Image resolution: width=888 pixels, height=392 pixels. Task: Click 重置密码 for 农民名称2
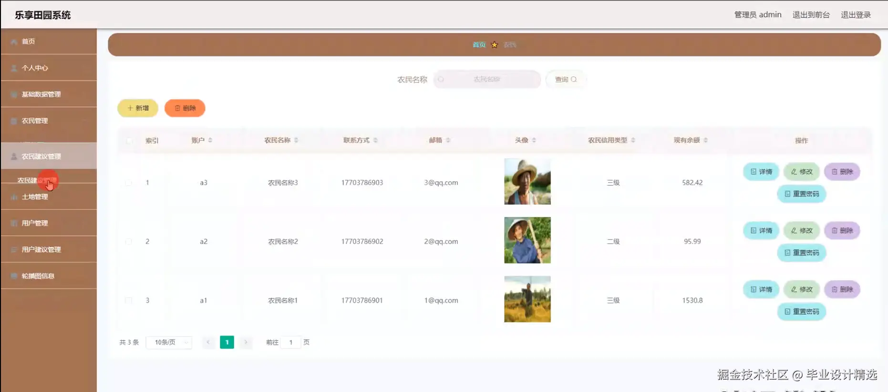click(802, 253)
